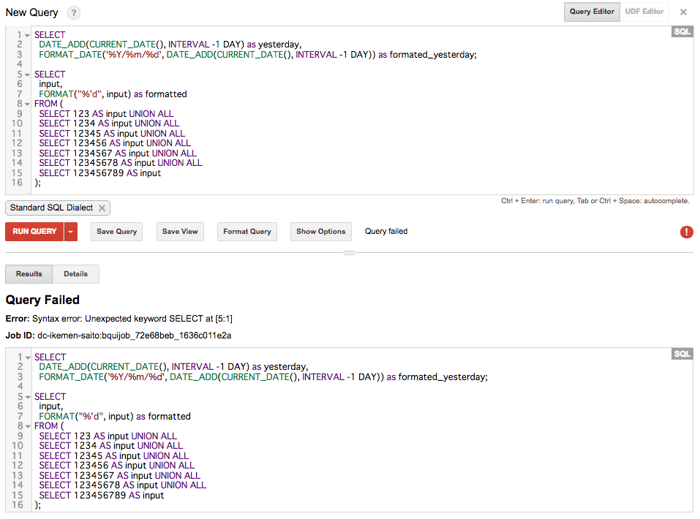Click 'SELECT 123456789 AS input' in lower viewer

click(102, 496)
